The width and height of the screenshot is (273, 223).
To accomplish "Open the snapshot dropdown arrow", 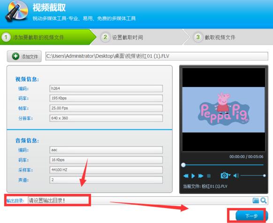I will [230, 175].
